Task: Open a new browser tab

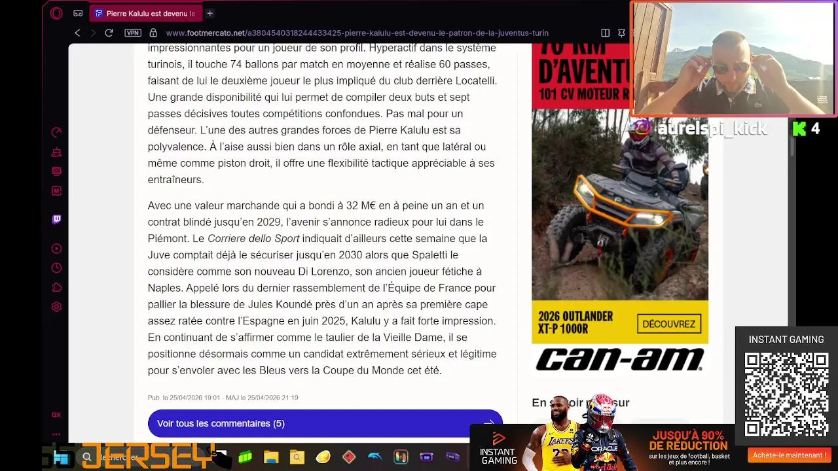Action: (209, 13)
